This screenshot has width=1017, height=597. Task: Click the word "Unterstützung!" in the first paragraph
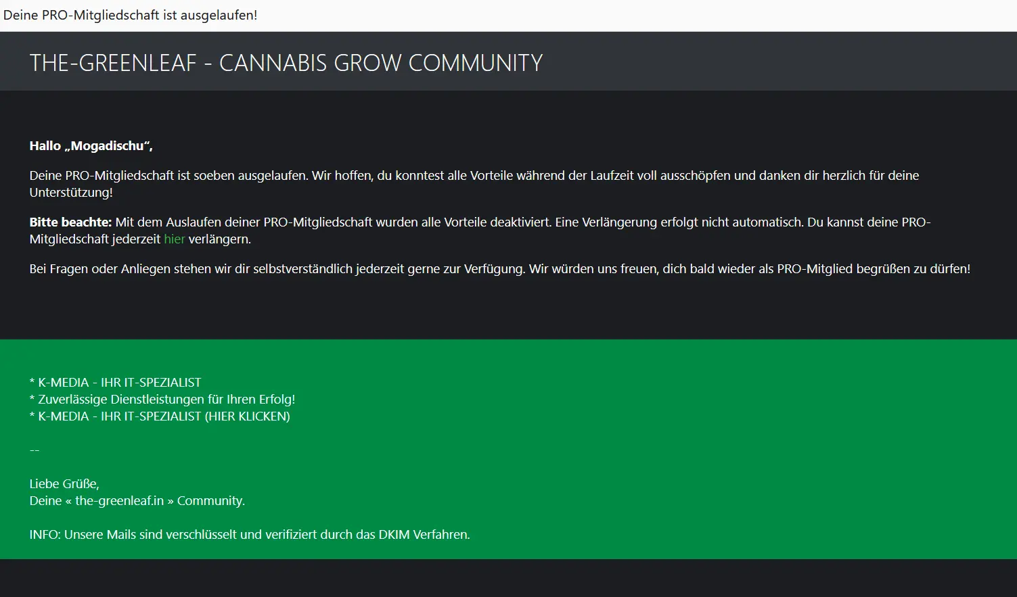[71, 193]
